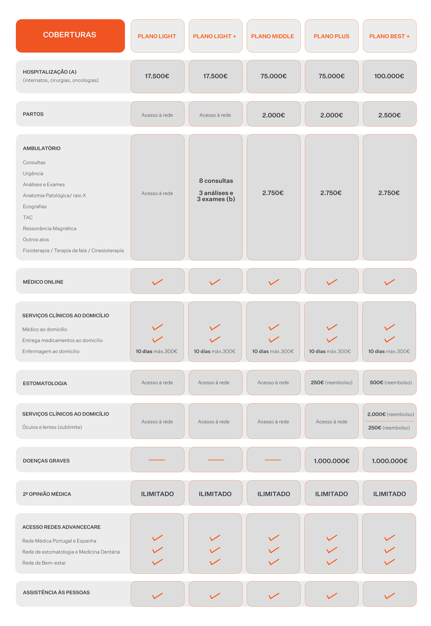
Task: Click the 2ª Opinião Médica row label
Action: pos(47,494)
